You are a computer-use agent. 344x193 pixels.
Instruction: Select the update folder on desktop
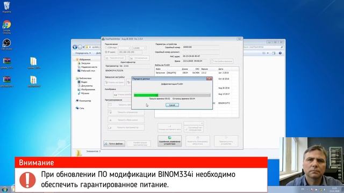coord(34,63)
